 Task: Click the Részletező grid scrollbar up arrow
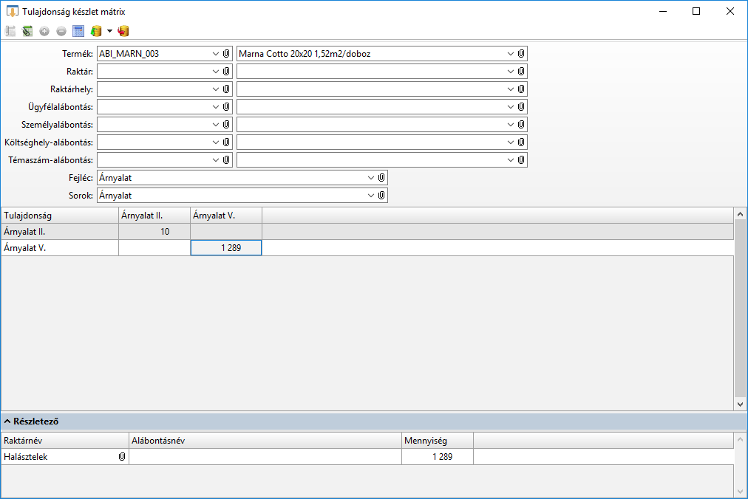741,439
